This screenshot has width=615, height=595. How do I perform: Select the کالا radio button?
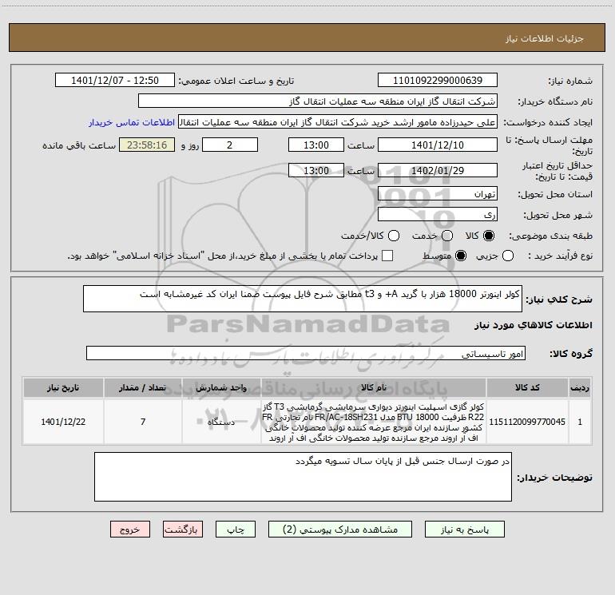(x=489, y=236)
